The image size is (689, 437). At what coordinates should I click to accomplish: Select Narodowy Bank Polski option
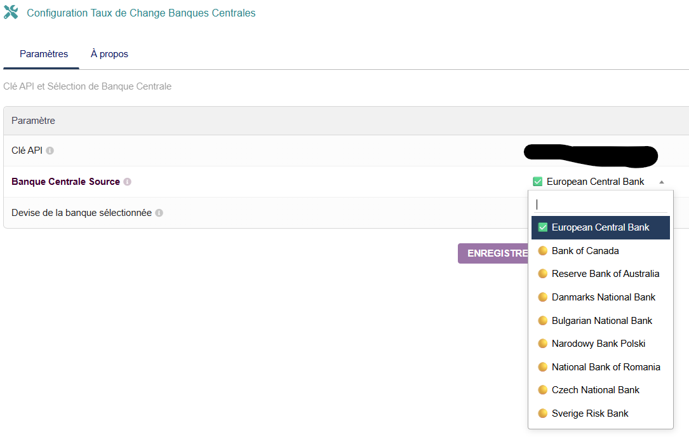598,344
